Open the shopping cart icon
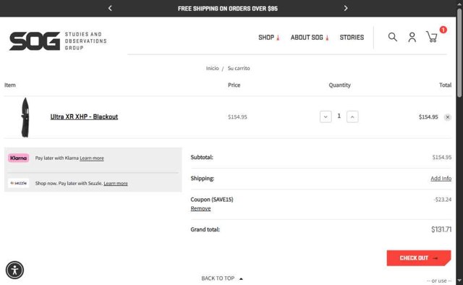Image resolution: width=463 pixels, height=285 pixels. pyautogui.click(x=431, y=37)
